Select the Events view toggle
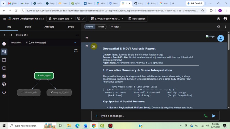This screenshot has width=230, height=129. [x=90, y=27]
